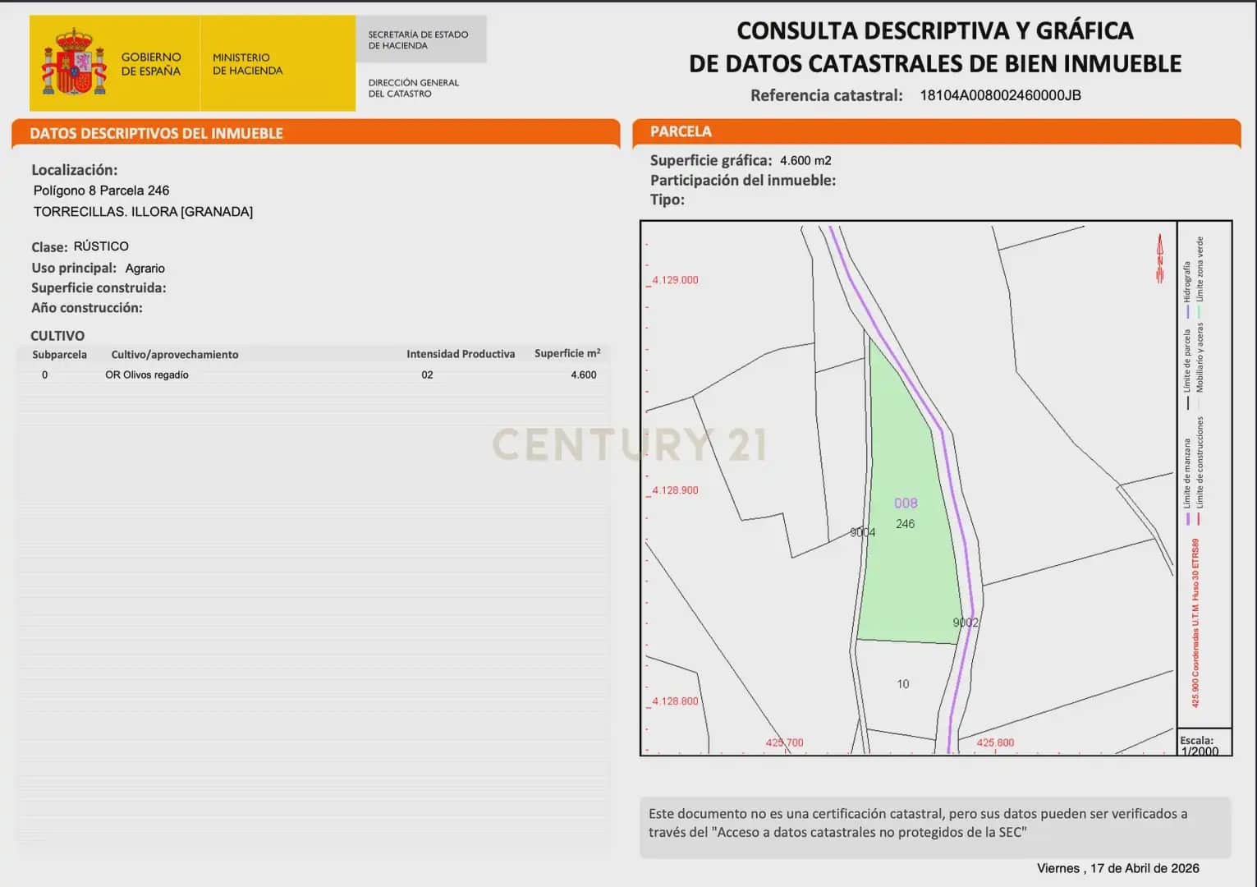1257x887 pixels.
Task: Click the 'Escala: 1/2000' scale box
Action: [1204, 742]
